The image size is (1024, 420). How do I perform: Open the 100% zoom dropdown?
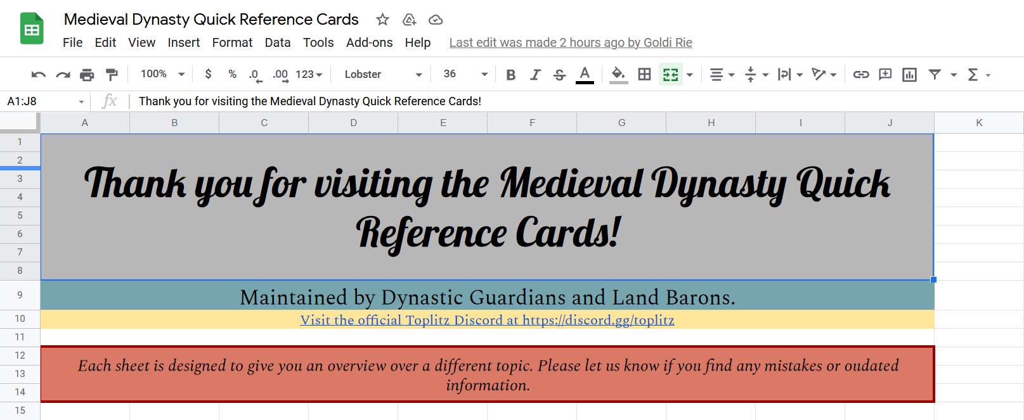(163, 74)
